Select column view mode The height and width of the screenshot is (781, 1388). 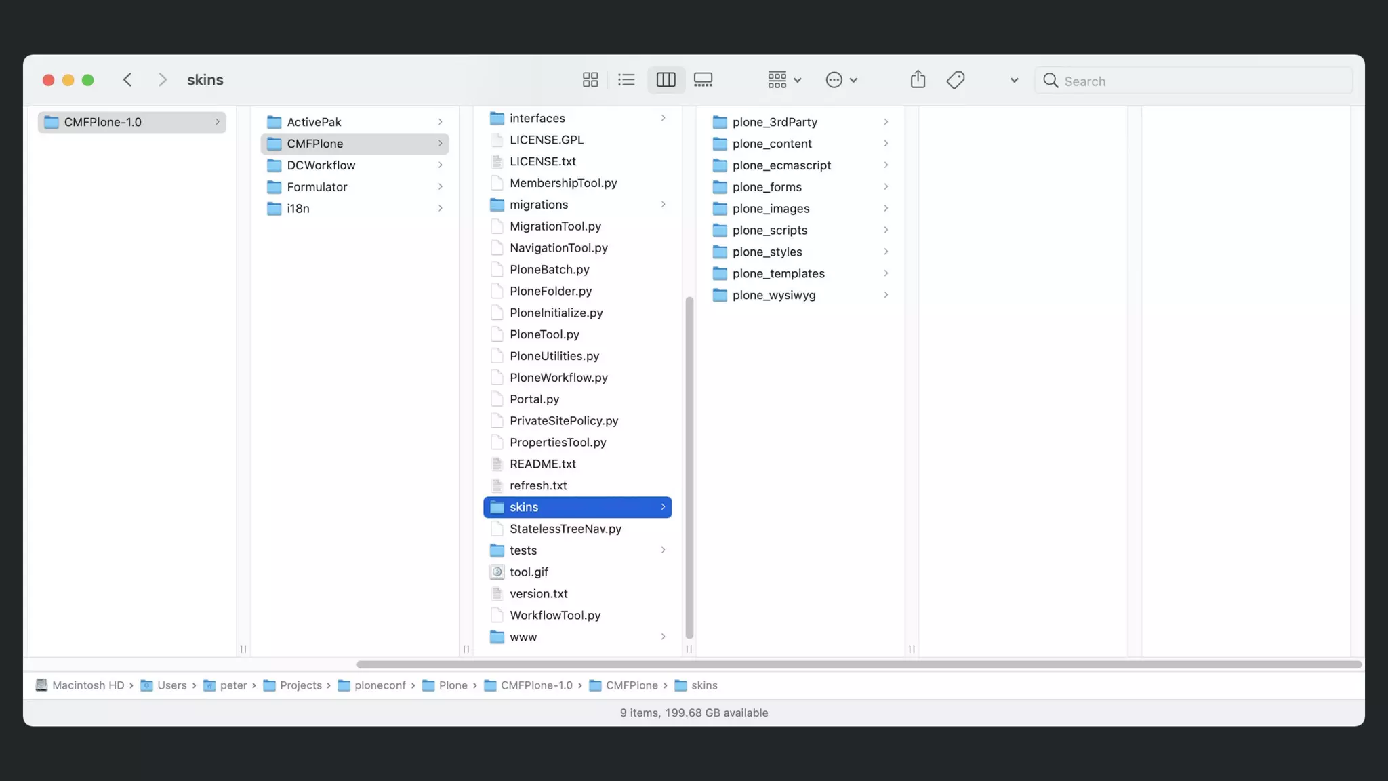point(666,80)
